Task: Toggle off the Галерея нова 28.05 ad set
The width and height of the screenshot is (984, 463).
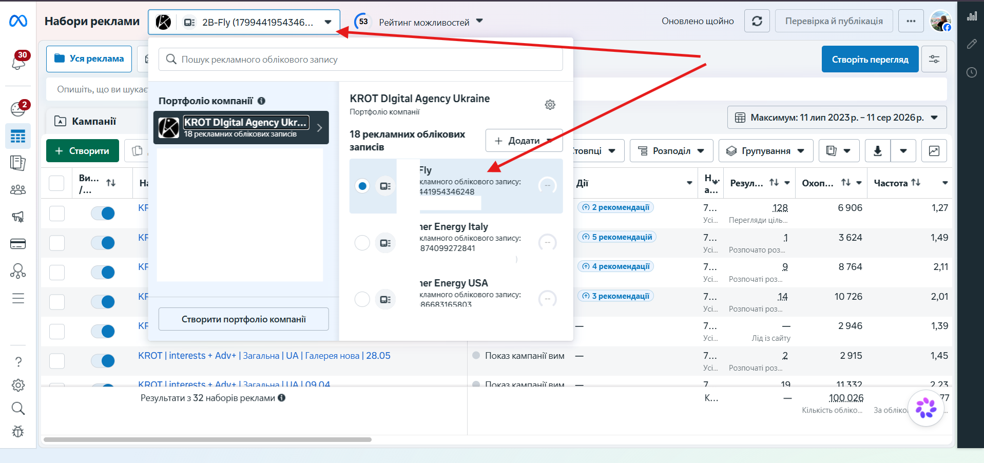Action: tap(103, 361)
